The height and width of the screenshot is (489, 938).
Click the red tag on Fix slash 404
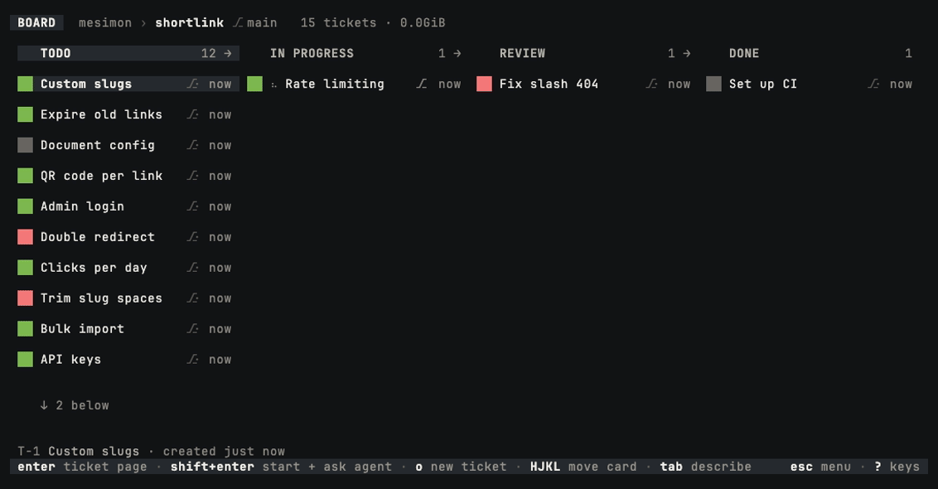[484, 84]
